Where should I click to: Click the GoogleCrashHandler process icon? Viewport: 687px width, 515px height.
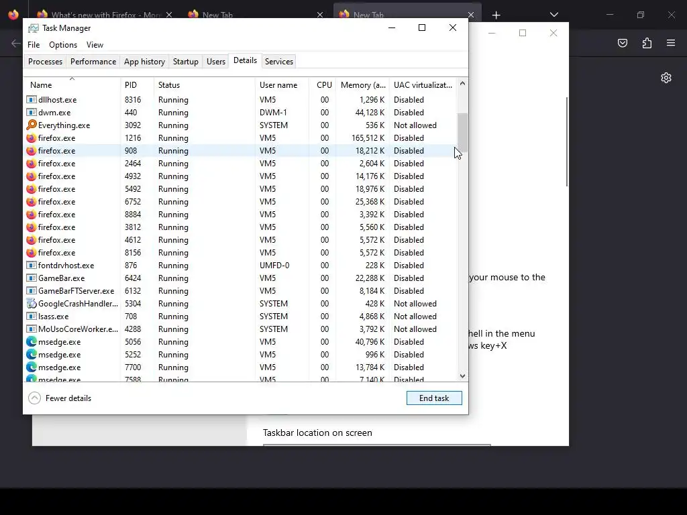(x=31, y=304)
